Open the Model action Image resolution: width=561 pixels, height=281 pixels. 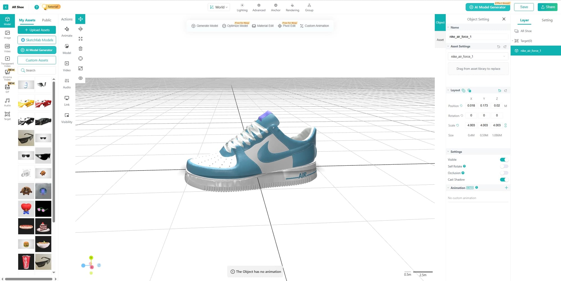click(67, 49)
